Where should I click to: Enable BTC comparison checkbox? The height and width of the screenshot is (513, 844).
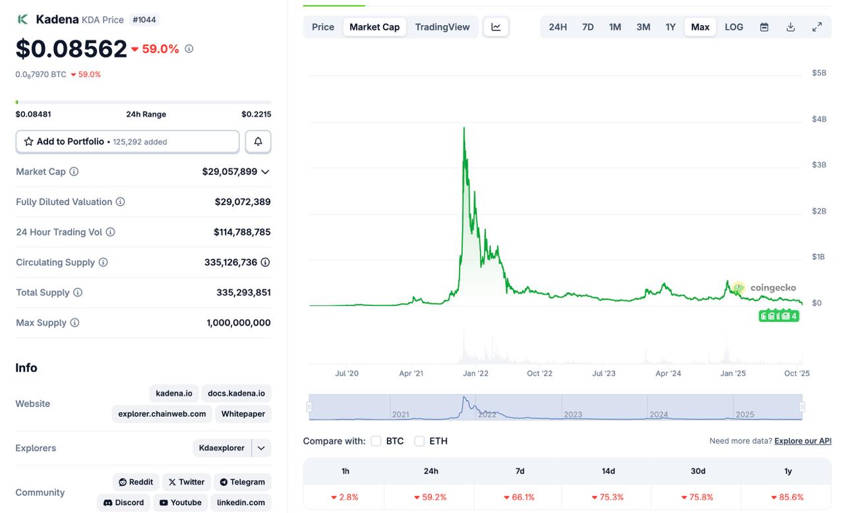pyautogui.click(x=376, y=441)
